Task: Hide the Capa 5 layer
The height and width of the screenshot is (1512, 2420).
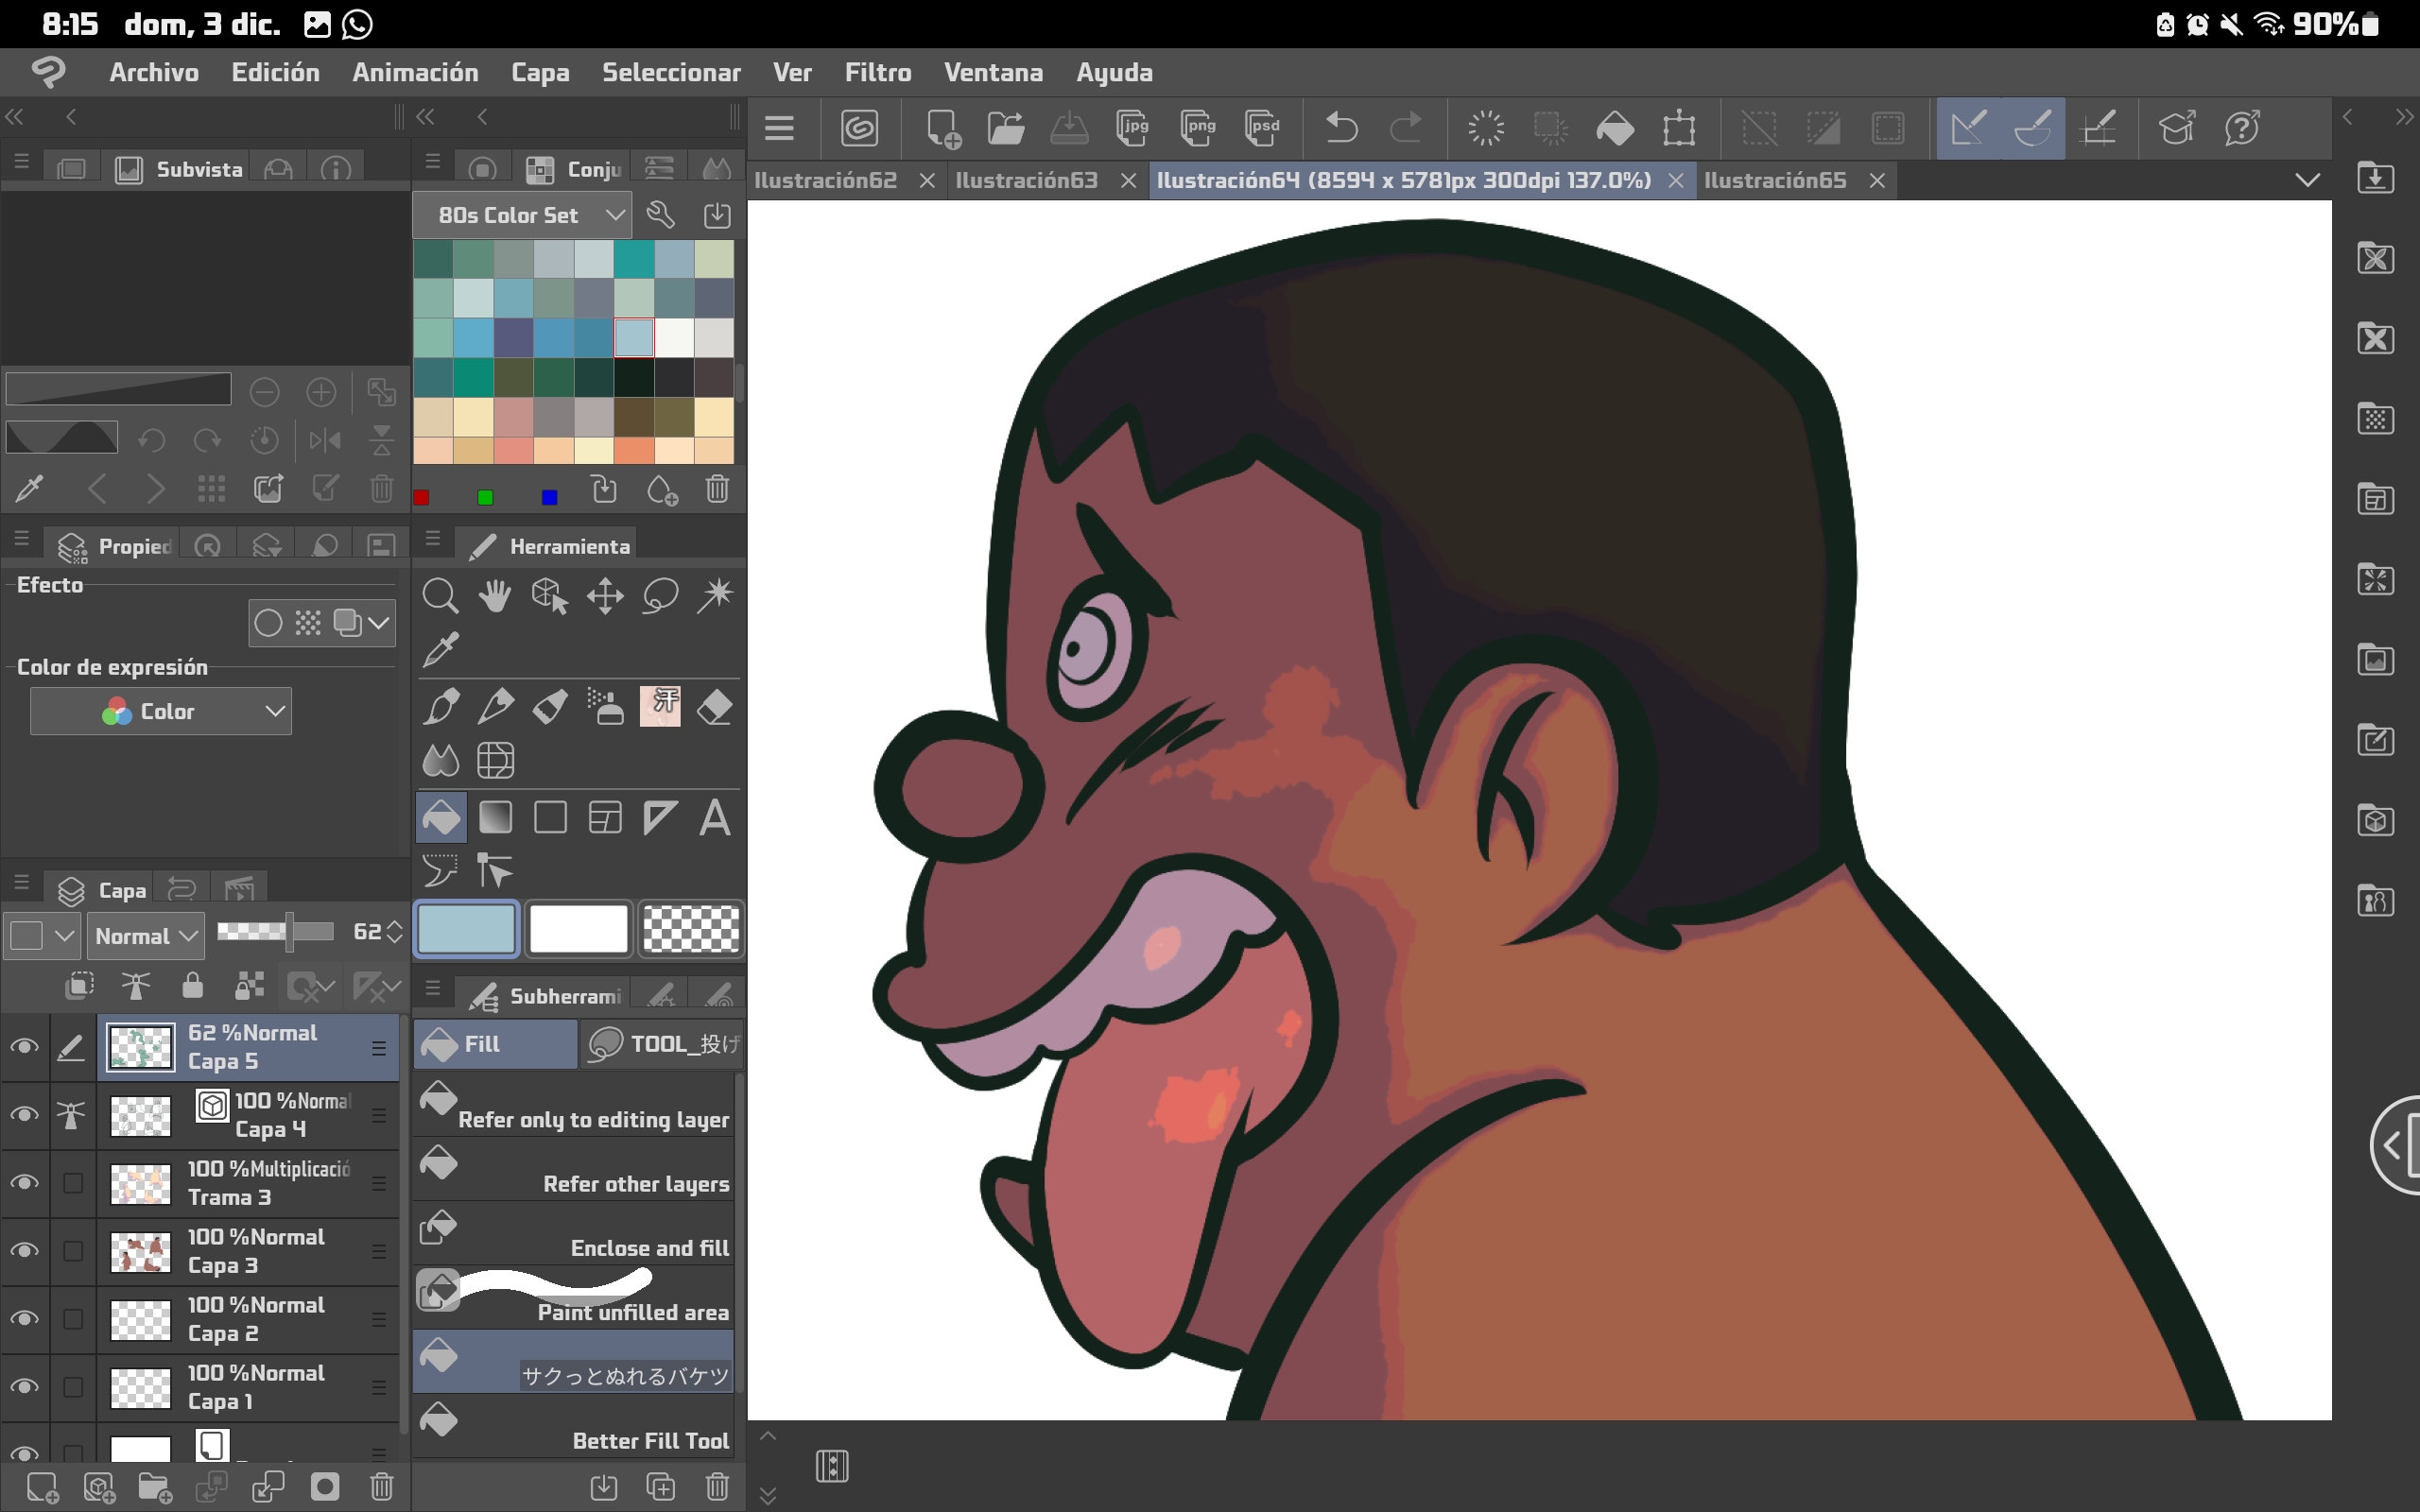Action: point(24,1047)
